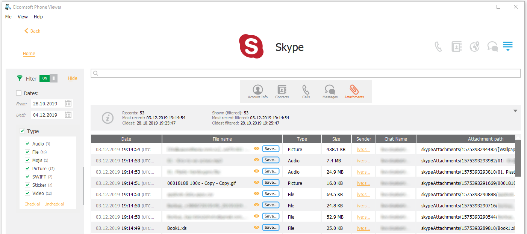Image resolution: width=527 pixels, height=234 pixels.
Task: Open the Messages section icon
Action: coord(330,91)
